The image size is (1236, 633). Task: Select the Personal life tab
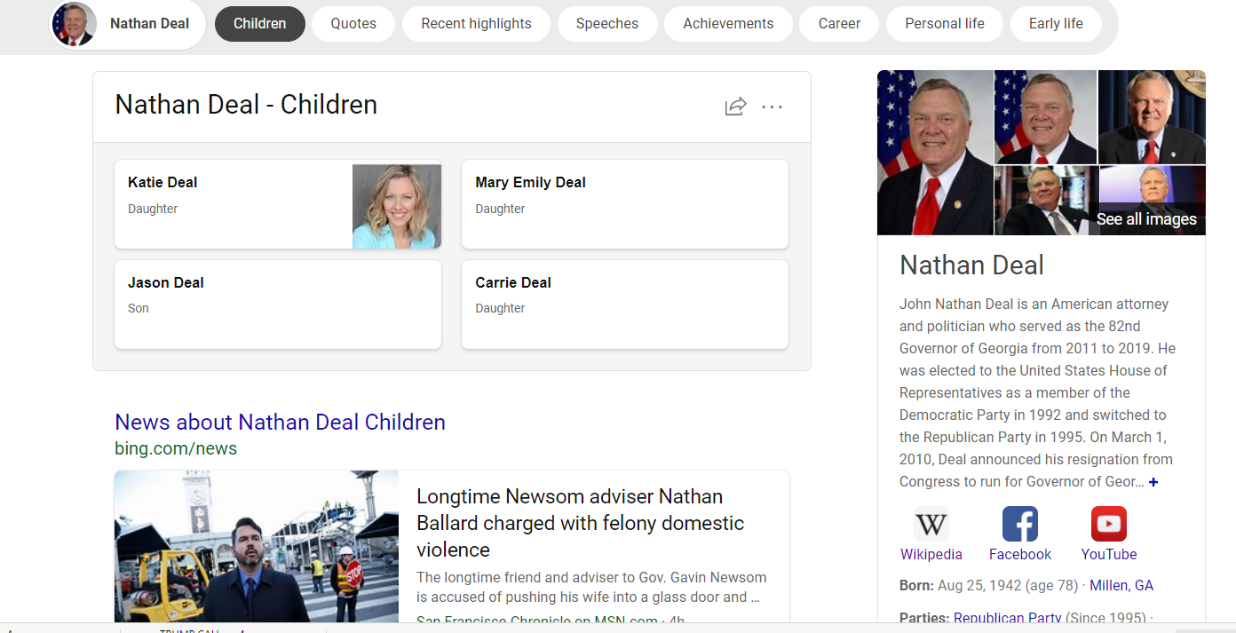pyautogui.click(x=945, y=24)
